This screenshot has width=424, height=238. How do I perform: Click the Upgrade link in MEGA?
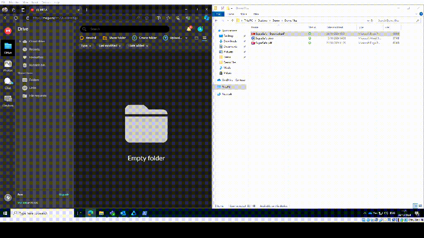click(x=64, y=195)
